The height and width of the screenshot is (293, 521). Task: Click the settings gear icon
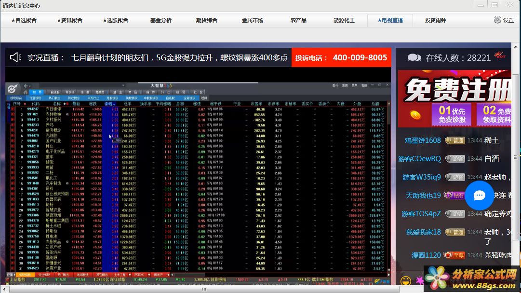tap(497, 20)
